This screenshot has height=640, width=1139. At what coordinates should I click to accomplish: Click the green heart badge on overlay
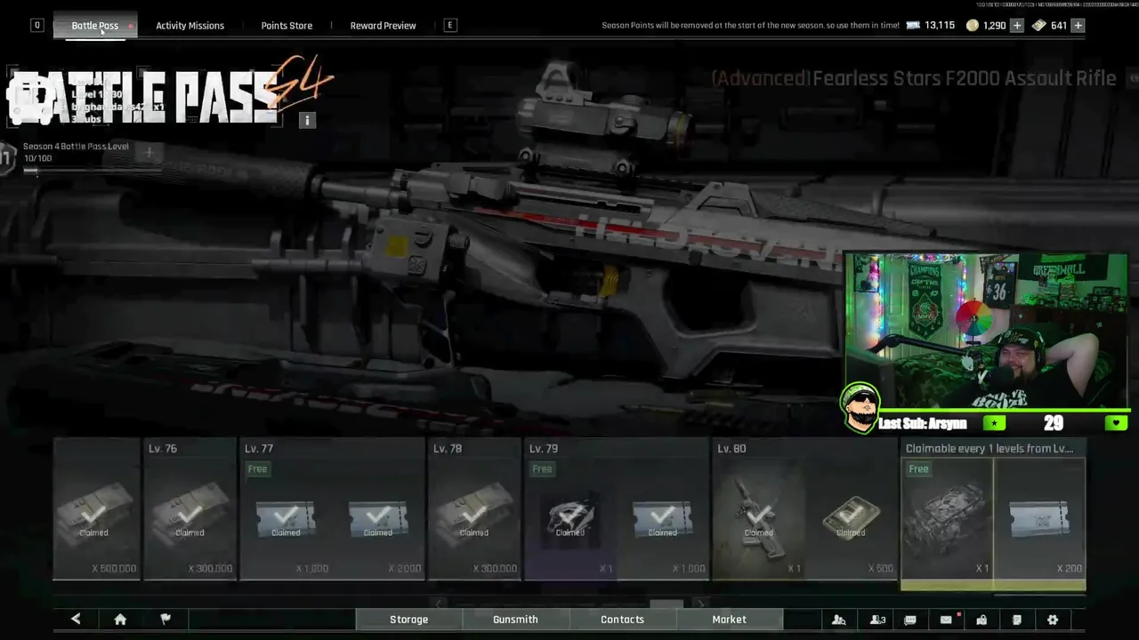[1116, 423]
